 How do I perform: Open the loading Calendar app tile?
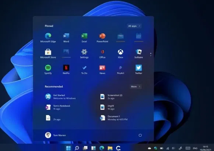pos(139,37)
